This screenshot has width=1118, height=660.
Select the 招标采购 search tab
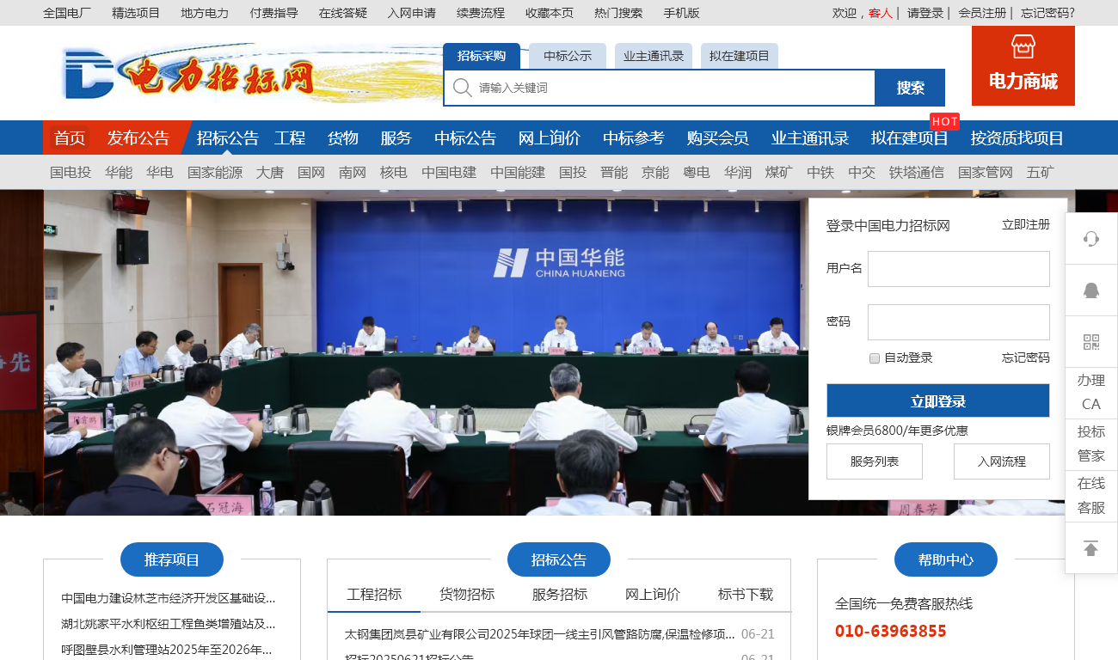[482, 56]
